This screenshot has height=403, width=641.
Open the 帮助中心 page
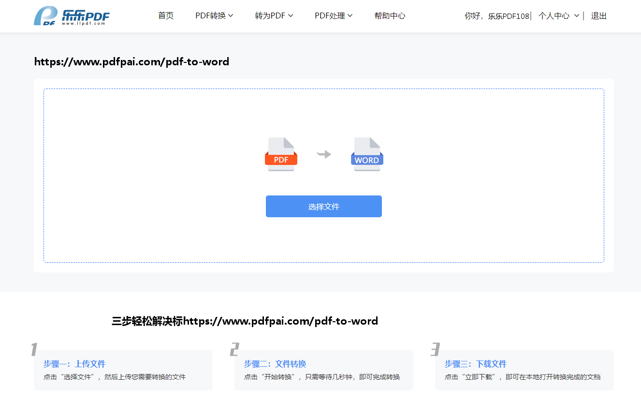pos(390,16)
